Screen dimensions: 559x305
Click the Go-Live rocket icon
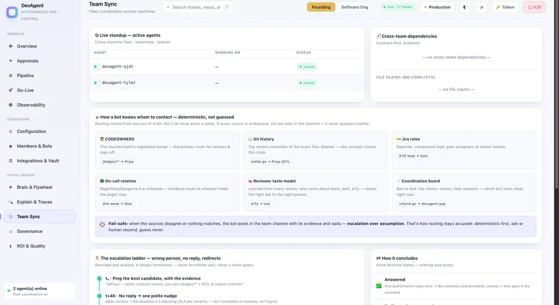(x=10, y=90)
